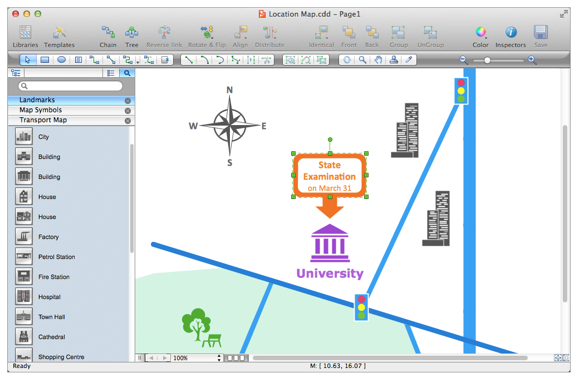Pick the Hand pan tool
579x378 pixels.
click(x=378, y=60)
